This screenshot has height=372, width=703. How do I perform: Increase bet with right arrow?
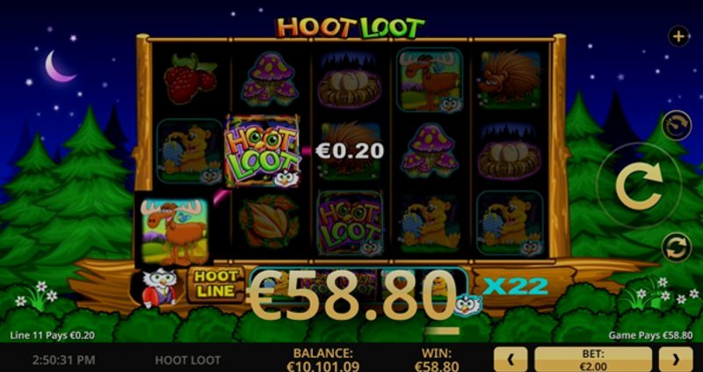(x=676, y=359)
